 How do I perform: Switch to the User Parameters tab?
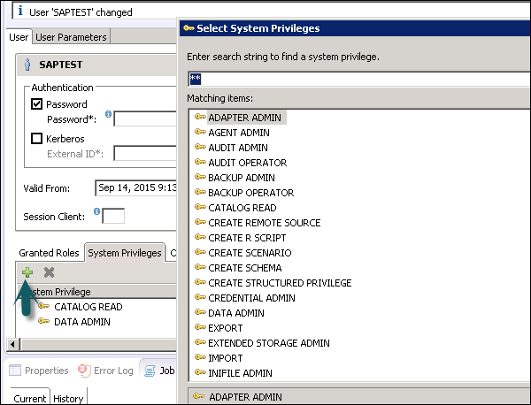73,37
